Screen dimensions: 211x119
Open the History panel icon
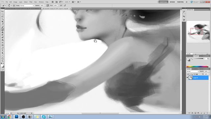(184, 12)
